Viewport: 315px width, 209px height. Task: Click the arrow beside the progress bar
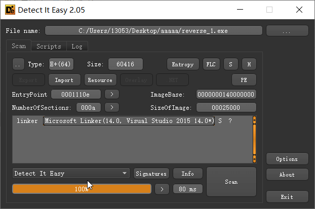(162, 189)
